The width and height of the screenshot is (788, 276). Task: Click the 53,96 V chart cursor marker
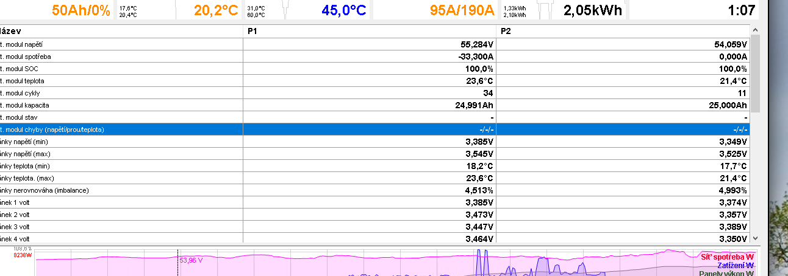(191, 260)
